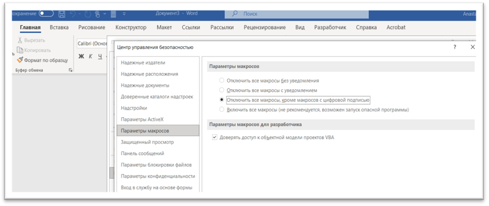
Task: Click the Save floppy disk icon
Action: pos(62,14)
